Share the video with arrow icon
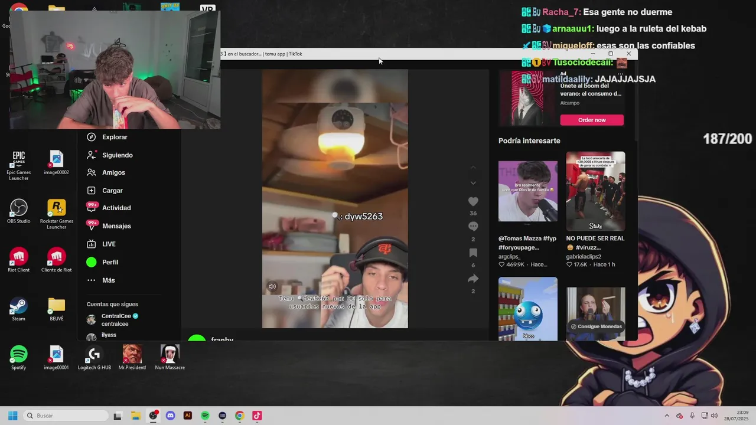 coord(473,279)
